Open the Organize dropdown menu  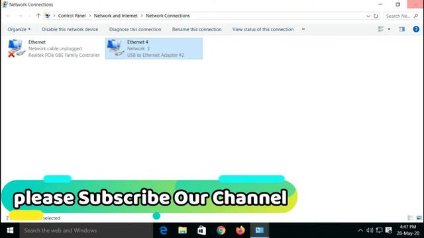[19, 29]
